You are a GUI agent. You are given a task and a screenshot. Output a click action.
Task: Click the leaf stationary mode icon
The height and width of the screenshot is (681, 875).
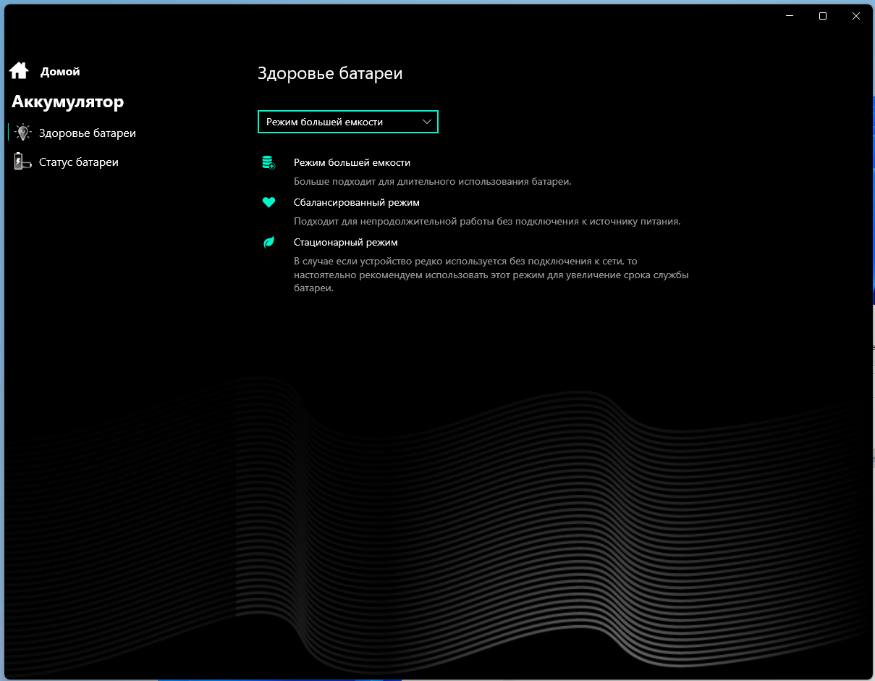pyautogui.click(x=269, y=243)
